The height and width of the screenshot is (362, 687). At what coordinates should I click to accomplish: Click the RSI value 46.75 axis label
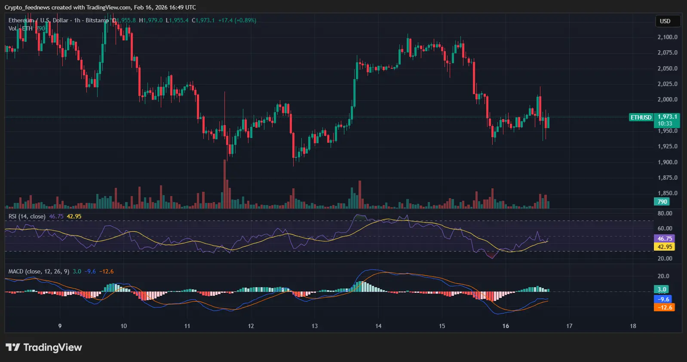[665, 239]
